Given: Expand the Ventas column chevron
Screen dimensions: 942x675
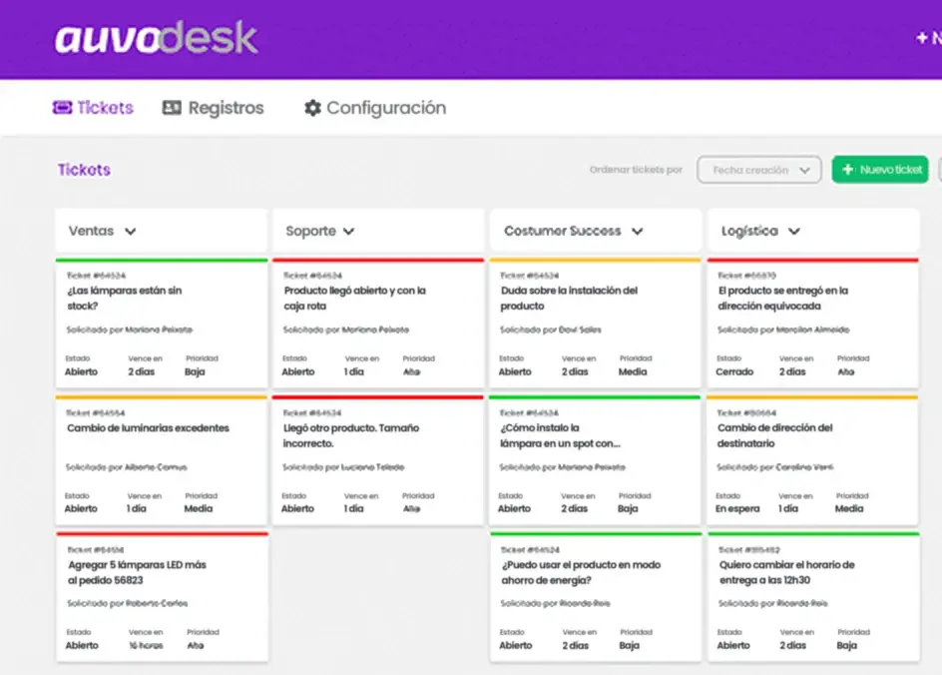Looking at the screenshot, I should pos(131,232).
